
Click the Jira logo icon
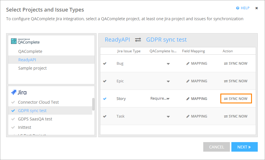coord(14,92)
